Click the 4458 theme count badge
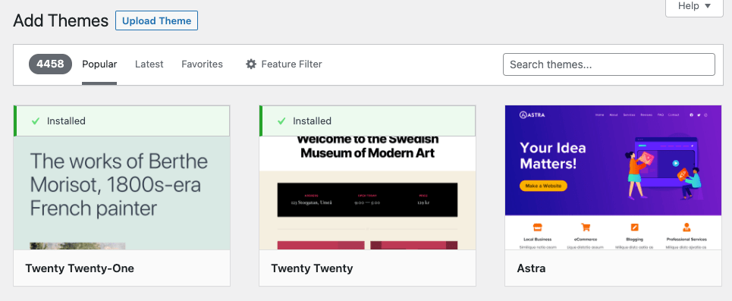 tap(50, 64)
